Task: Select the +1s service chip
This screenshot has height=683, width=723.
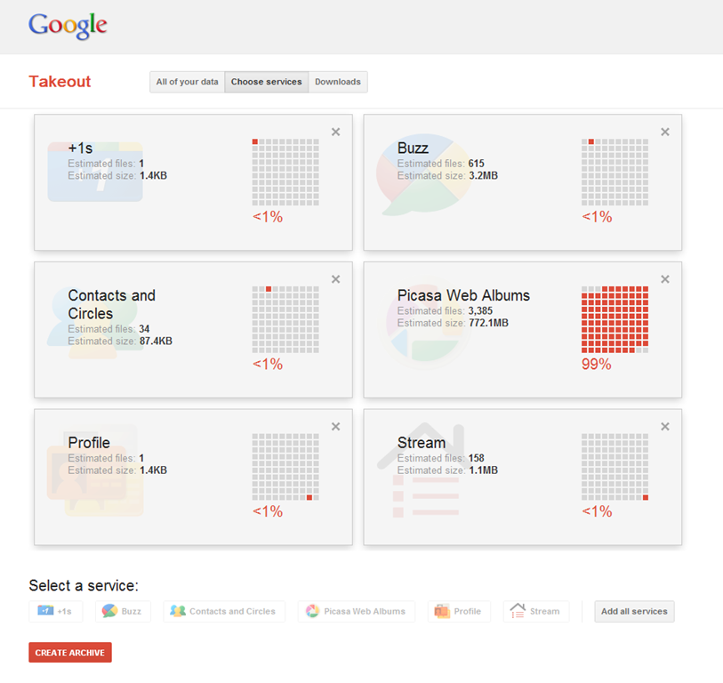Action: [x=56, y=612]
